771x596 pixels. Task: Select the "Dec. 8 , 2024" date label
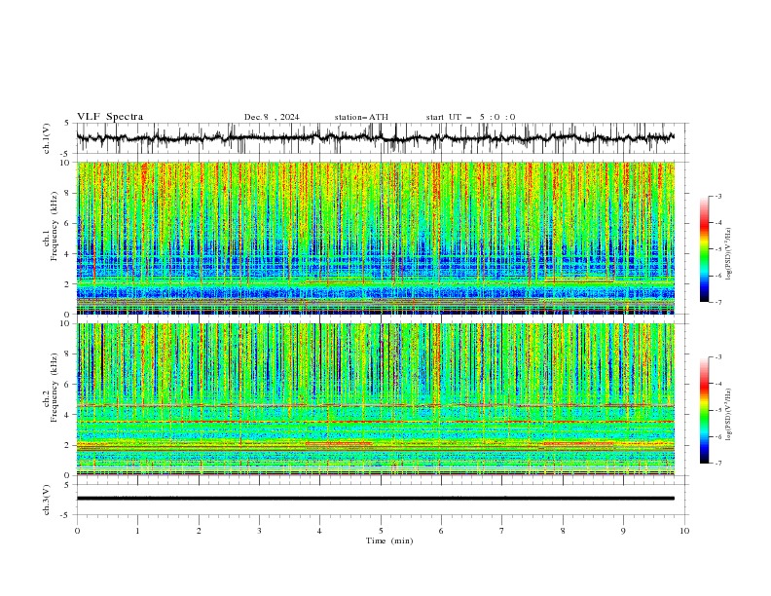(272, 117)
